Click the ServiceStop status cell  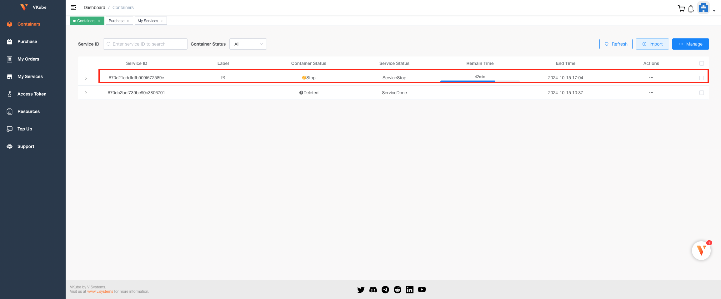pyautogui.click(x=394, y=78)
